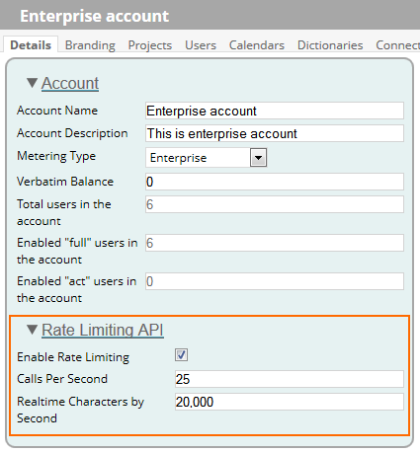Screen dimensions: 420x453
Task: Switch to the Details tab
Action: (x=31, y=44)
